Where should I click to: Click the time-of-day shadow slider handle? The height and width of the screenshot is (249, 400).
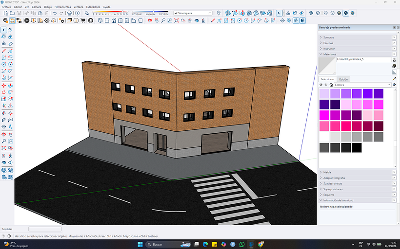tap(154, 12)
